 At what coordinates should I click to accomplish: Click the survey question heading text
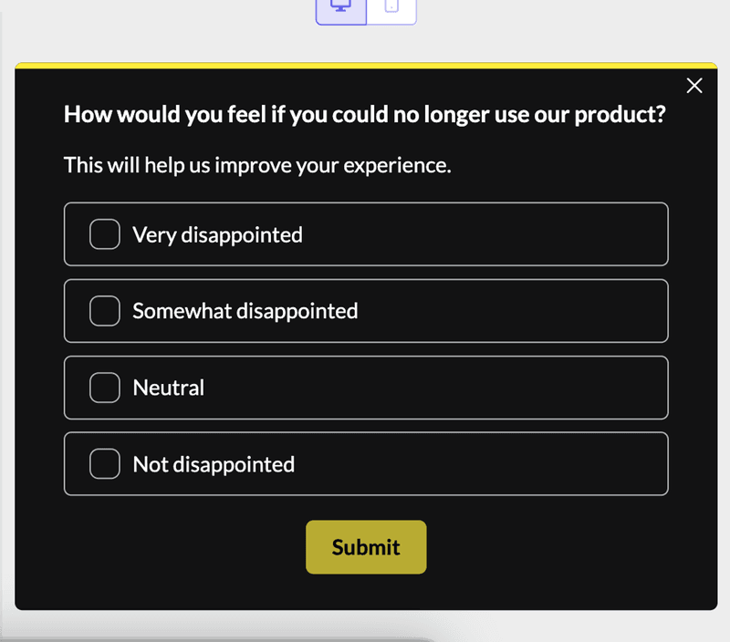[x=365, y=114]
